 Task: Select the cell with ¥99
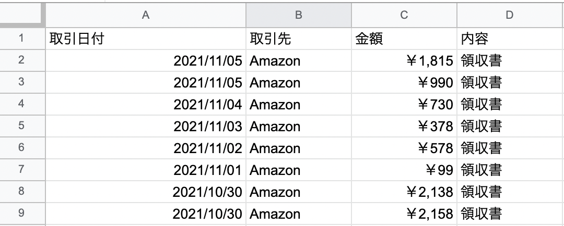pos(404,170)
